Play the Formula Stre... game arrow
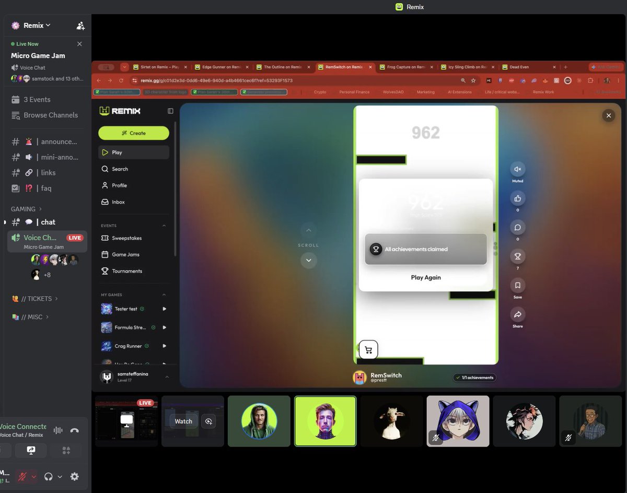Image resolution: width=627 pixels, height=493 pixels. [x=164, y=327]
